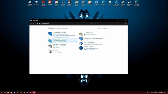
Task: Click the ENG language indicator in the tray
Action: 156,93
